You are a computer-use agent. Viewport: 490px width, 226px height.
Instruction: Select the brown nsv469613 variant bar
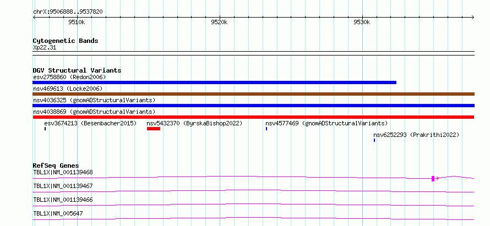click(x=253, y=94)
